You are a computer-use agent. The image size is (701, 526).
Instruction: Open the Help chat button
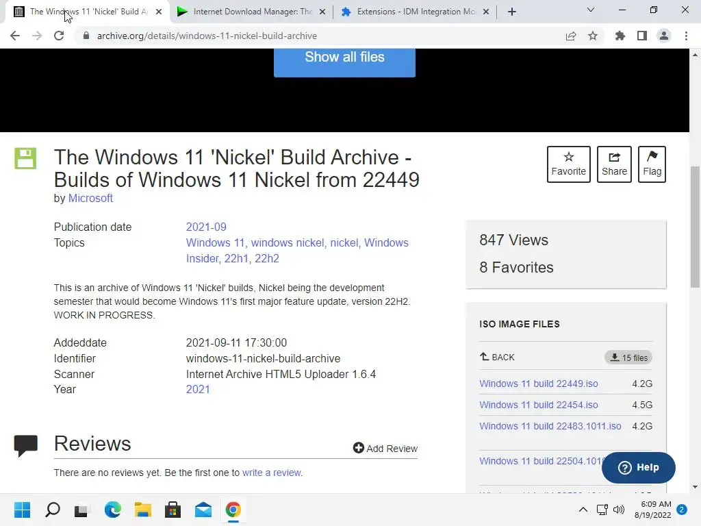(x=639, y=467)
